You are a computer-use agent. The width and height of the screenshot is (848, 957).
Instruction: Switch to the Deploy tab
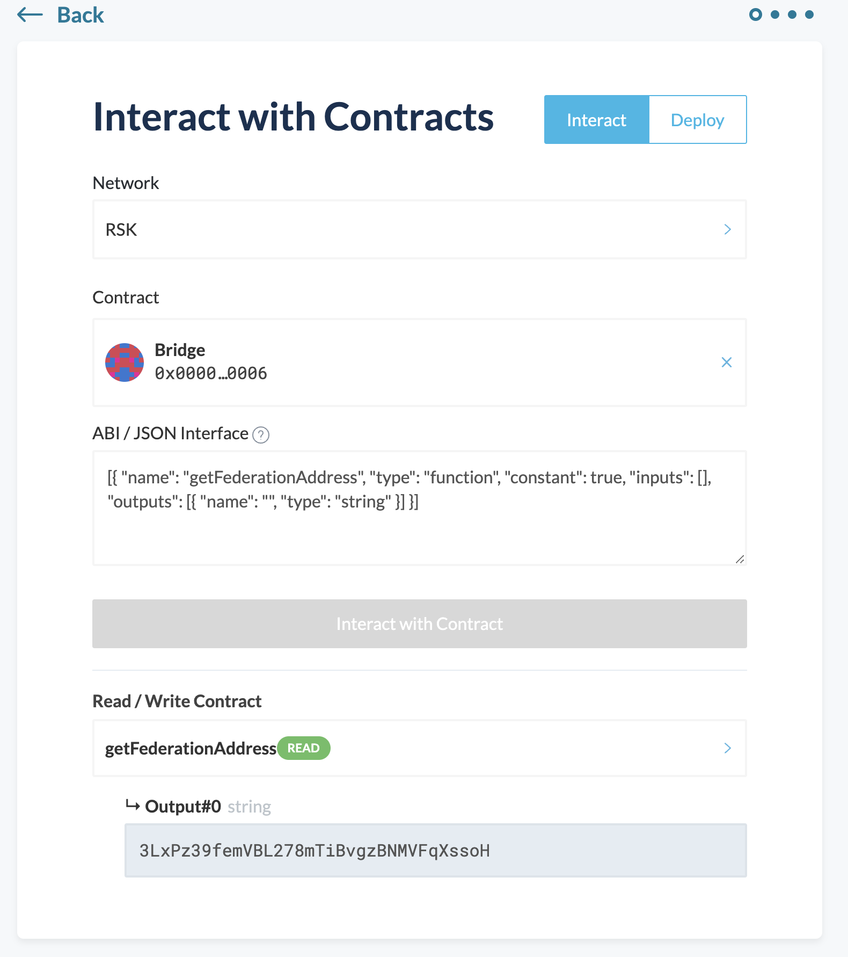pos(697,120)
